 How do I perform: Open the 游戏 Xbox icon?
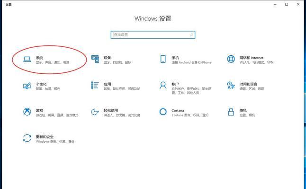click(x=27, y=112)
